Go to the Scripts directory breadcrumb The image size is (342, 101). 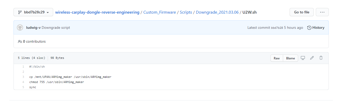[186, 12]
